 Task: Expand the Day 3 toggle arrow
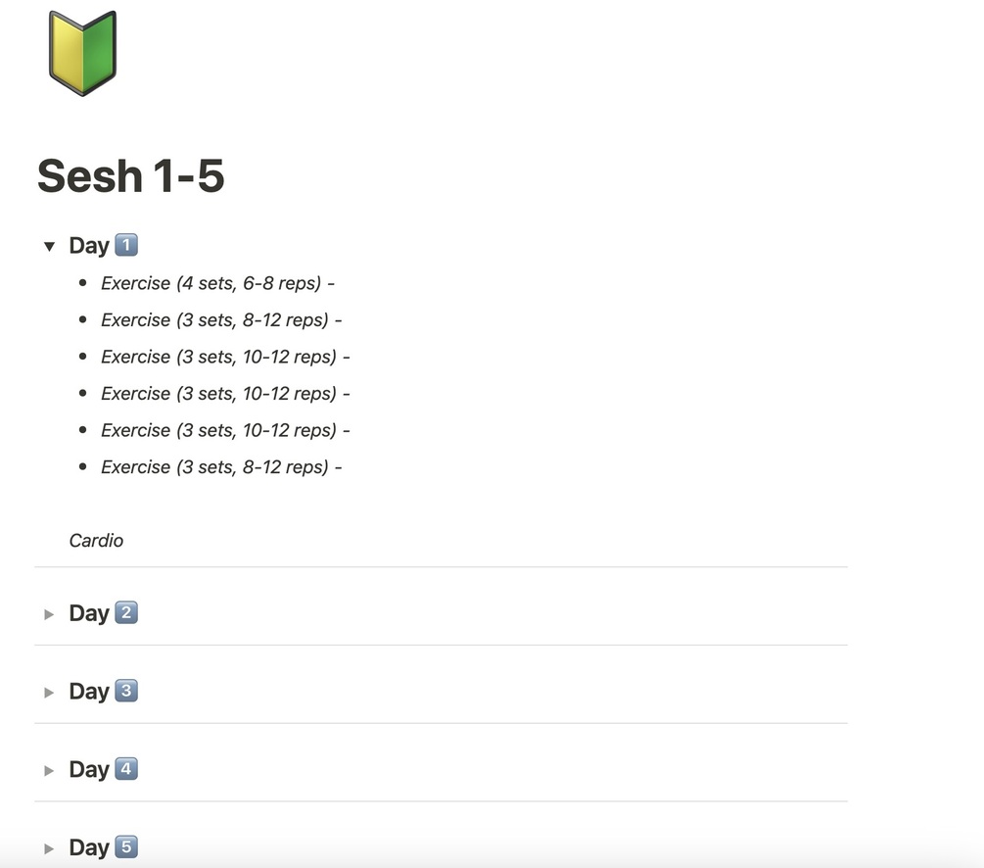(x=49, y=693)
